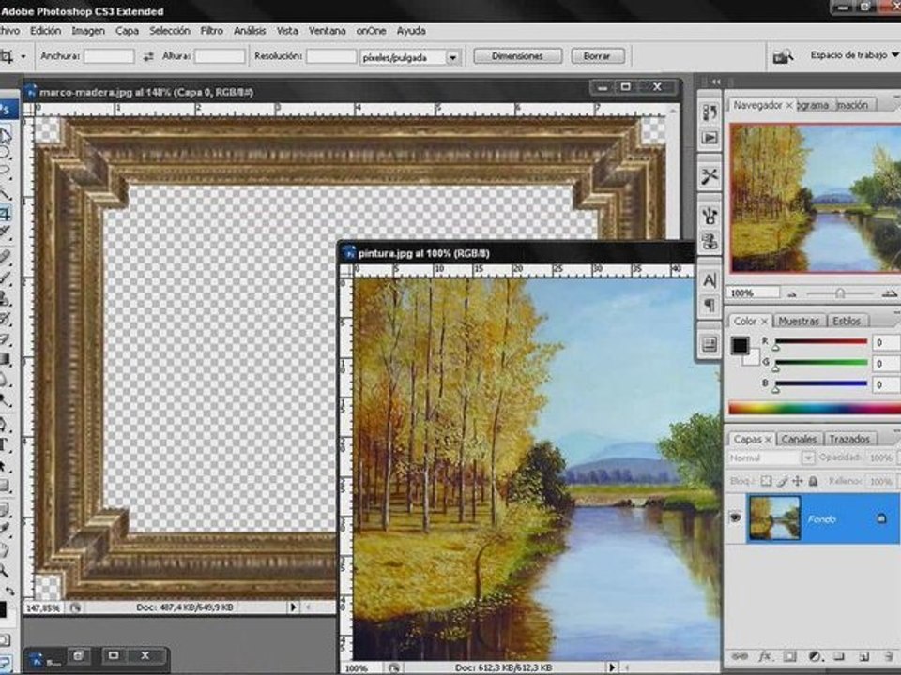This screenshot has height=675, width=901.
Task: Open the píxeles/pulgada units dropdown
Action: 452,57
